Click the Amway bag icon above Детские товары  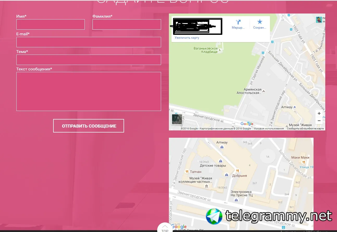pos(222,147)
